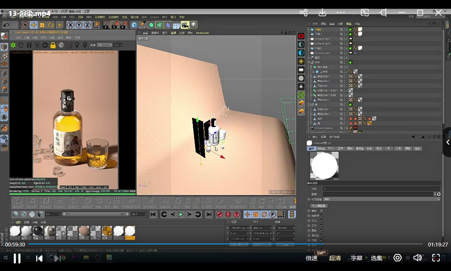Click the Render View clapperboard icon
This screenshot has height=271, width=451.
click(106, 25)
